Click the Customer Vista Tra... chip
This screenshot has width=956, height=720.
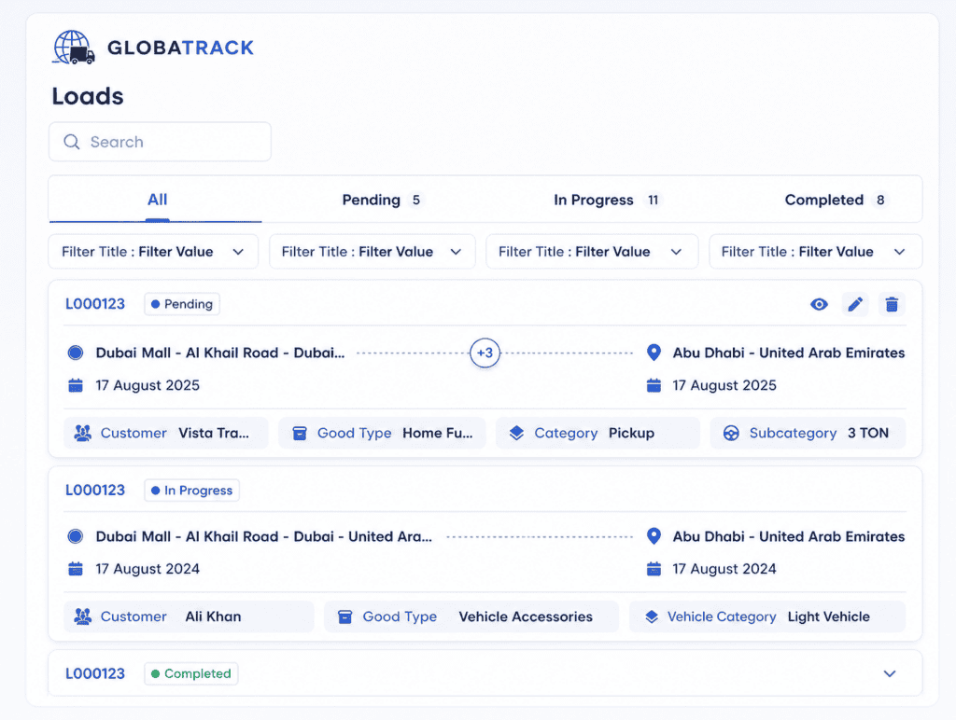[x=166, y=433]
